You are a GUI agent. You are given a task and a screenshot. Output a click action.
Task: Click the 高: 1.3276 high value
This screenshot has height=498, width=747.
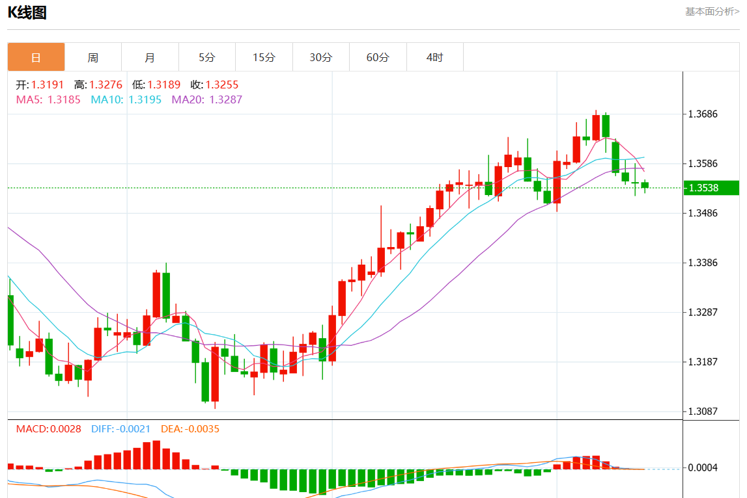pyautogui.click(x=98, y=85)
